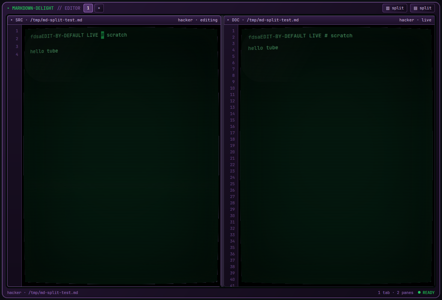This screenshot has width=442, height=300.
Task: Switch to tab 1
Action: 88,8
